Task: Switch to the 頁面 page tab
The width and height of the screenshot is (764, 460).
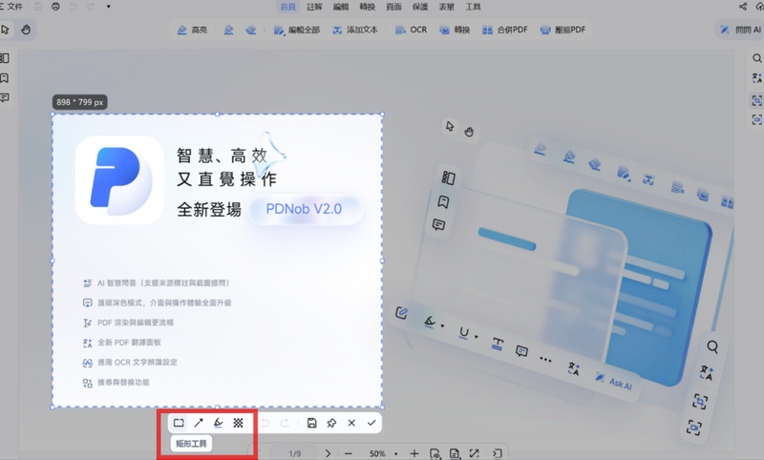Action: [393, 7]
